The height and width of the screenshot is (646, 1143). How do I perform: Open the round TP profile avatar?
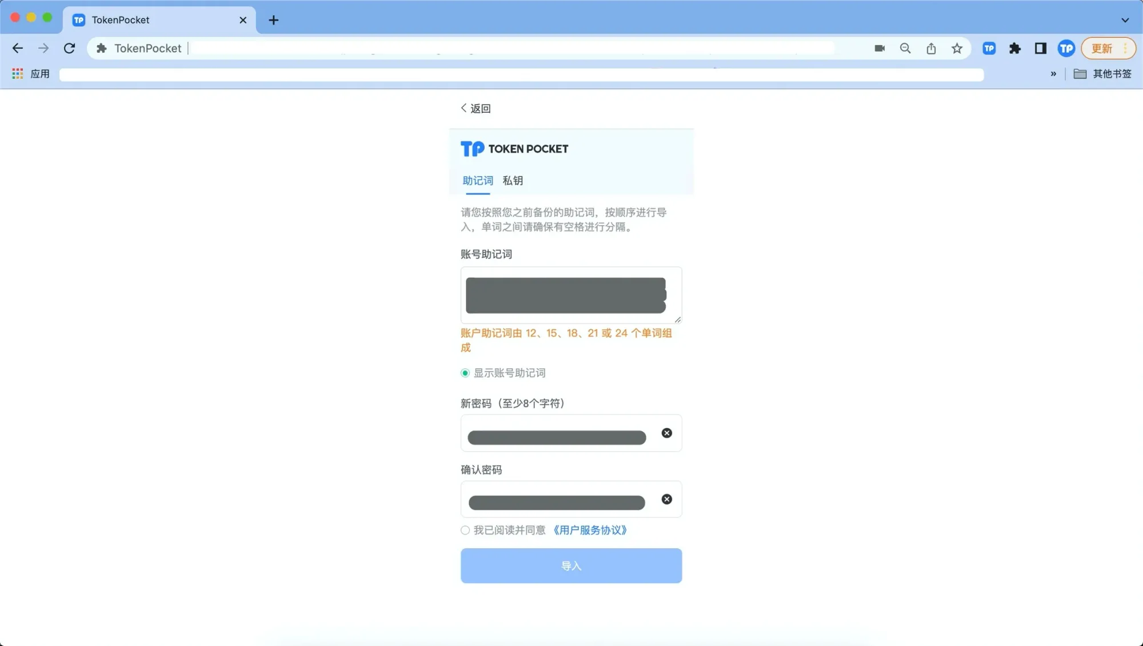click(x=1066, y=49)
